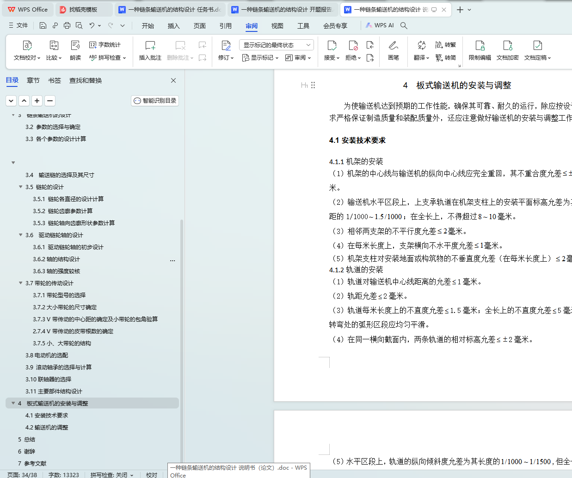Image resolution: width=572 pixels, height=478 pixels.
Task: Open print preview icon
Action: click(79, 25)
